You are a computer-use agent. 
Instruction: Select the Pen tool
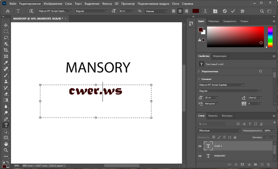(6, 119)
